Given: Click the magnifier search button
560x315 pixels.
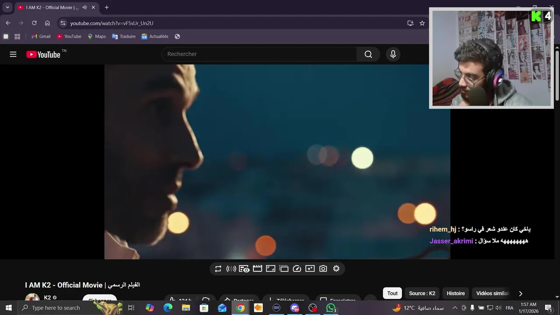Looking at the screenshot, I should pos(368,54).
